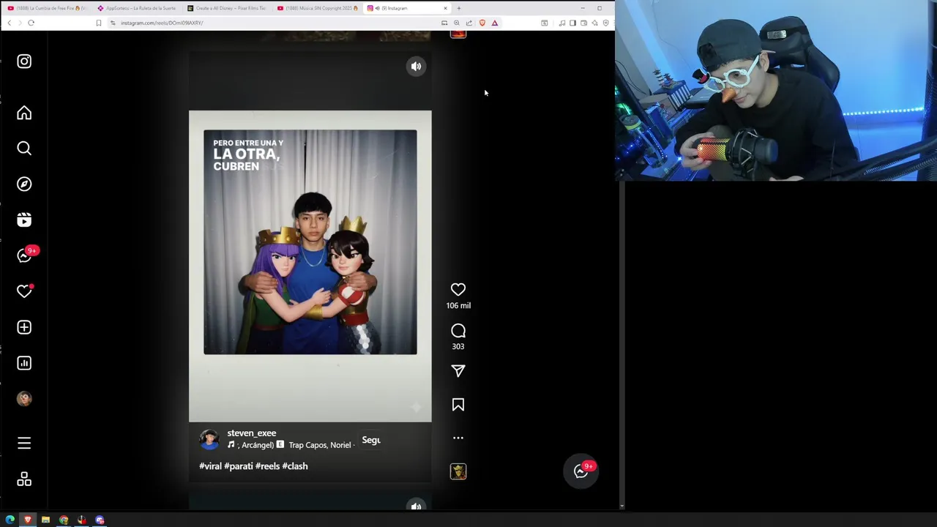Screen dimensions: 937x527
Task: Open a new browser tab
Action: (x=459, y=8)
